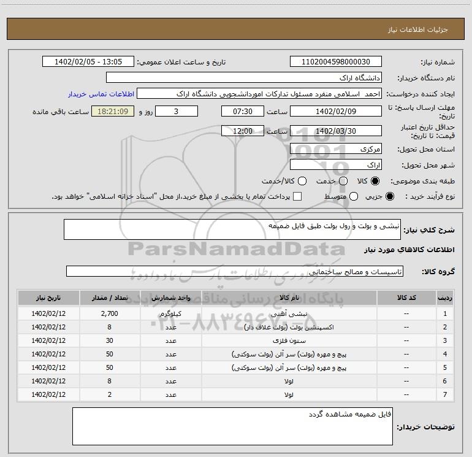Click the public announcement date and time field
Screen dimensions: 472x457
(88, 62)
